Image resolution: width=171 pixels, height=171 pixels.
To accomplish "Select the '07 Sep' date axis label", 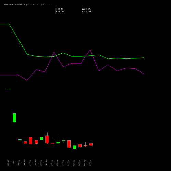I will [90, 163].
